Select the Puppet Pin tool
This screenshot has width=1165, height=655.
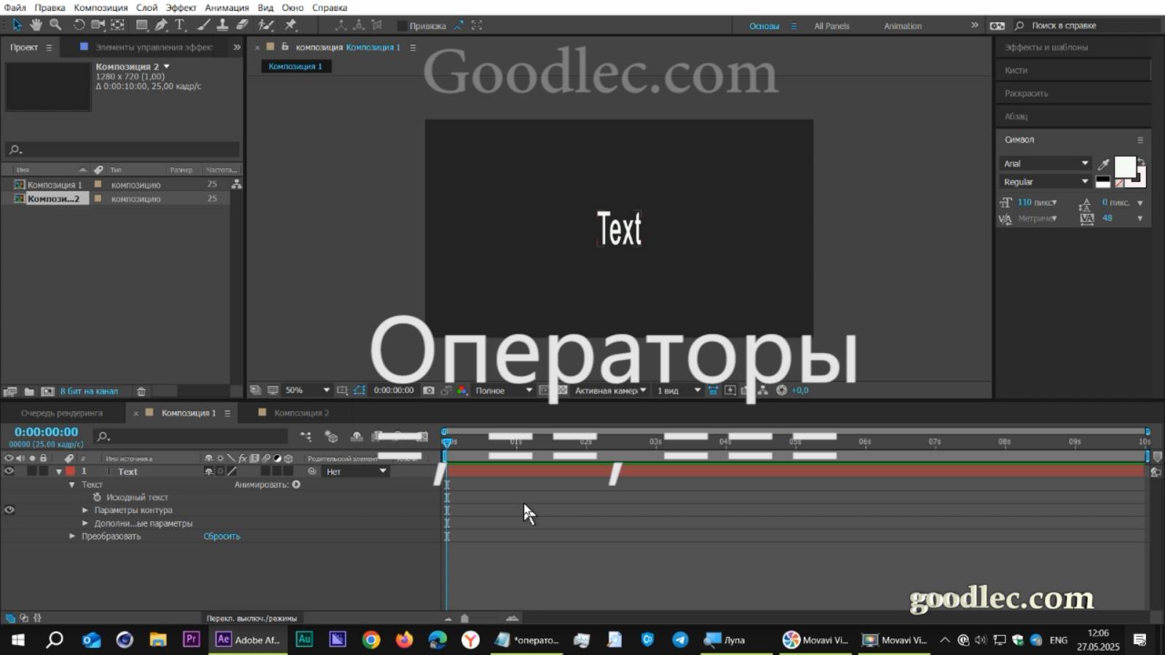coord(291,25)
